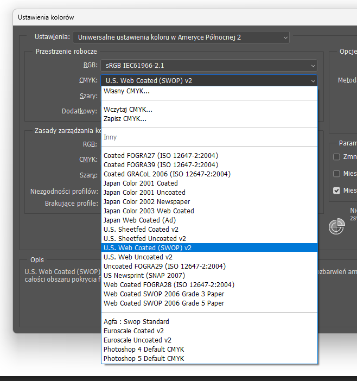The width and height of the screenshot is (357, 381).
Task: Select Japan Color 2001 Uncoated
Action: click(209, 193)
